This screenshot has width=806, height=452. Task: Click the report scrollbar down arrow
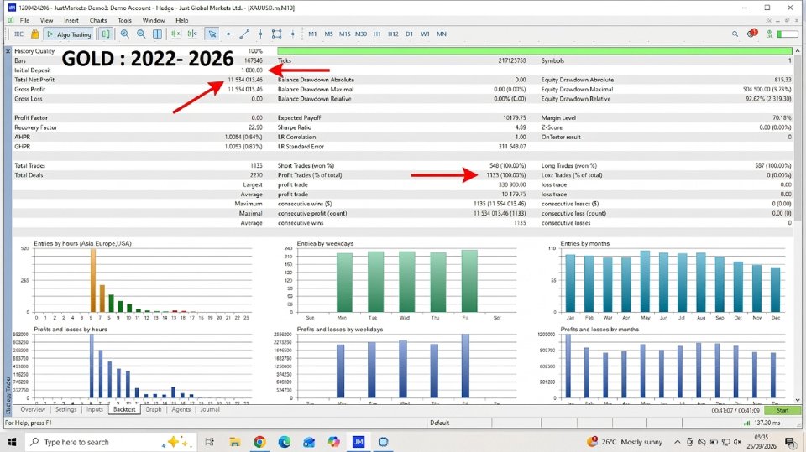coord(798,400)
